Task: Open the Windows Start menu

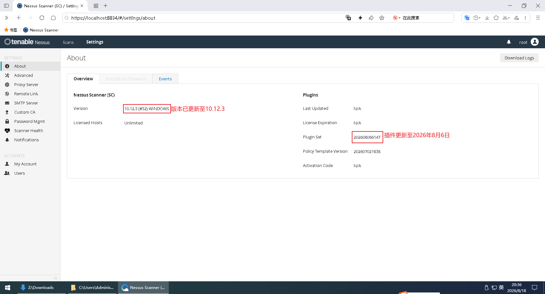Action: point(8,288)
